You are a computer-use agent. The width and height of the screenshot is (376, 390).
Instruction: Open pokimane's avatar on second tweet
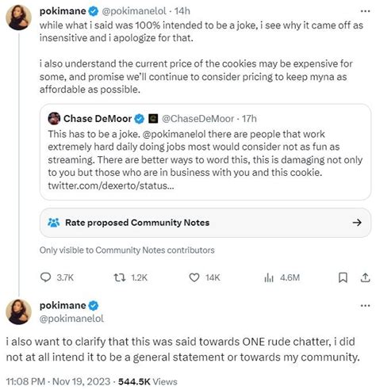[x=18, y=312]
